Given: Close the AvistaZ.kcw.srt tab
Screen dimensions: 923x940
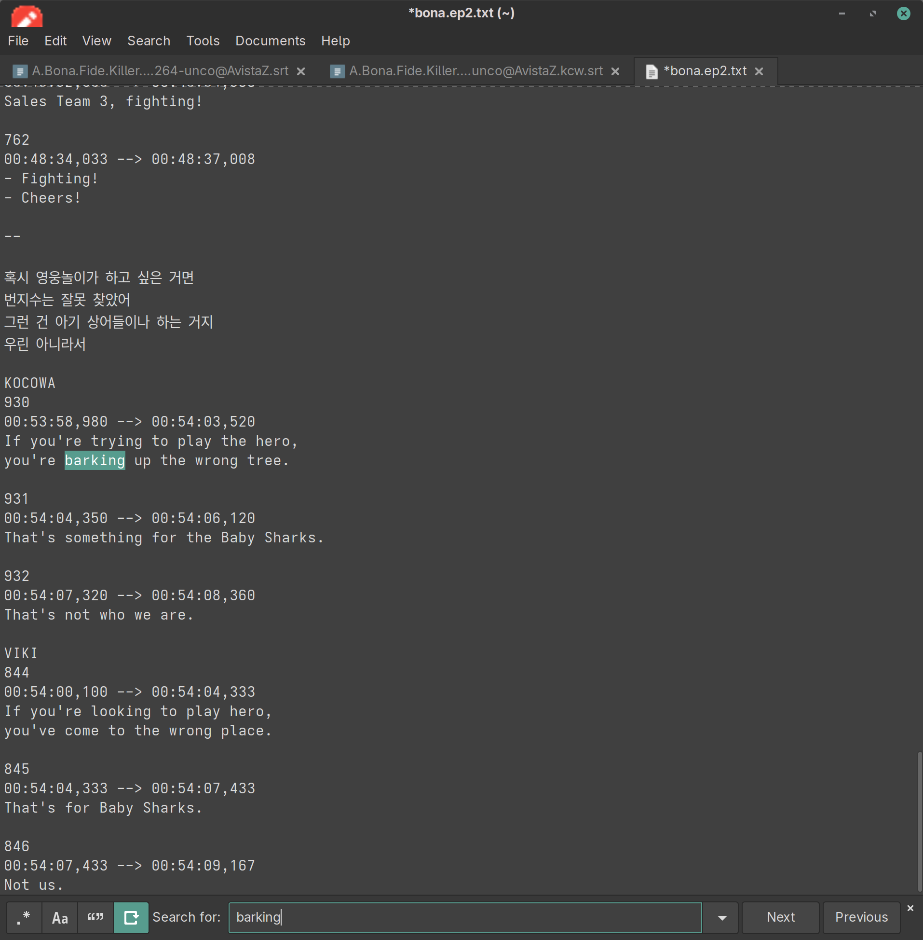Looking at the screenshot, I should pyautogui.click(x=615, y=72).
